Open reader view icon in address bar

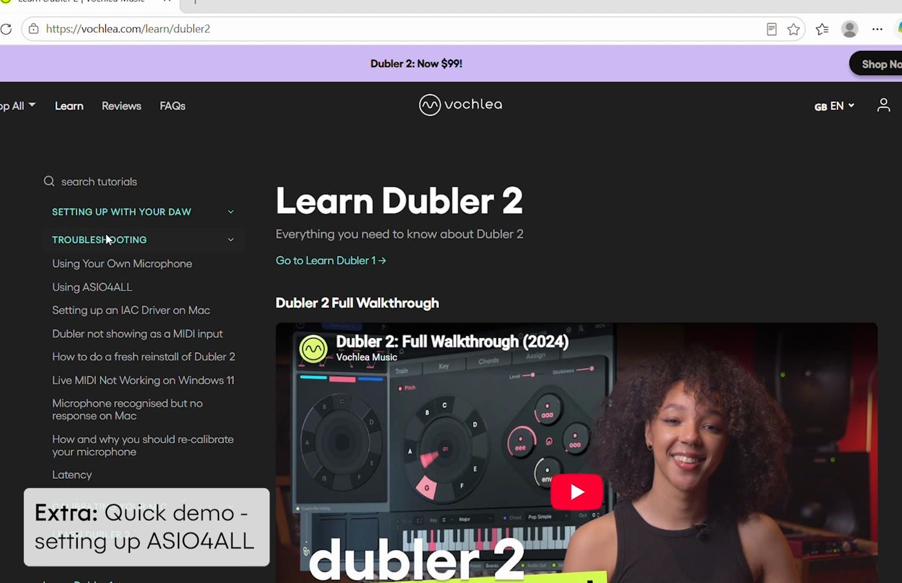771,29
